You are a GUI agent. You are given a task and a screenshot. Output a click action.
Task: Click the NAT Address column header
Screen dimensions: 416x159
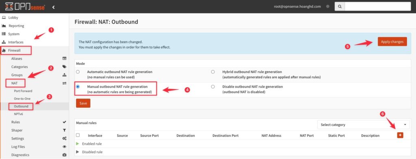tap(271, 135)
